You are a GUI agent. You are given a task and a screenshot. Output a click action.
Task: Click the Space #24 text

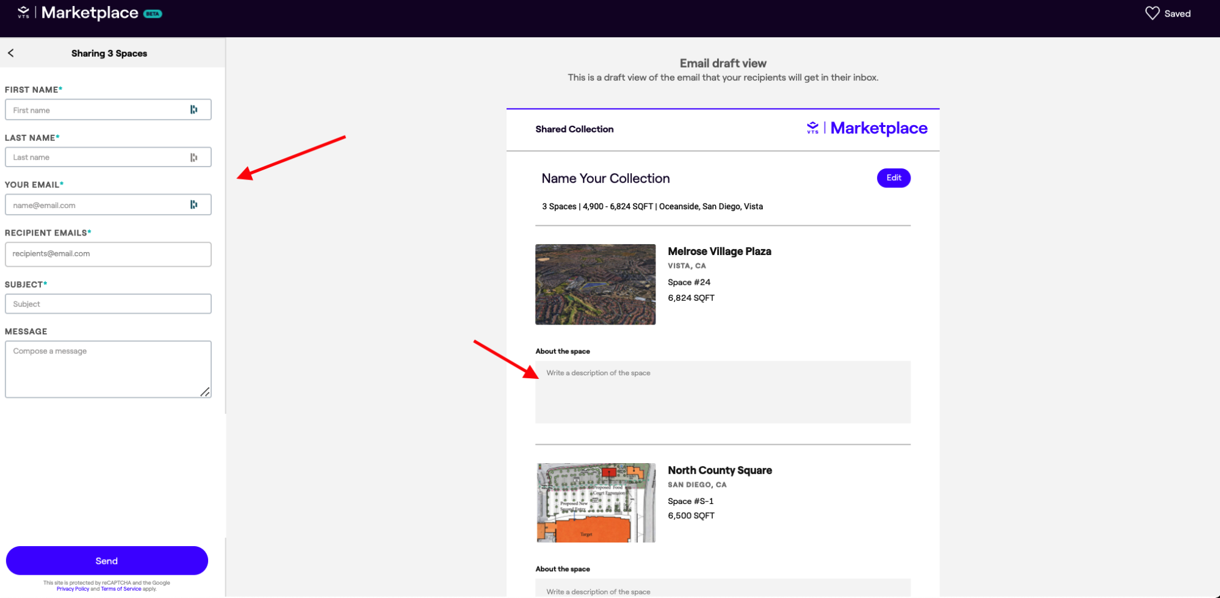(x=689, y=283)
